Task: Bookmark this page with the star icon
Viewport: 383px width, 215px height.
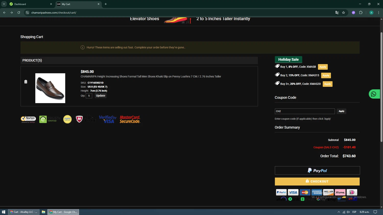Action: (344, 12)
